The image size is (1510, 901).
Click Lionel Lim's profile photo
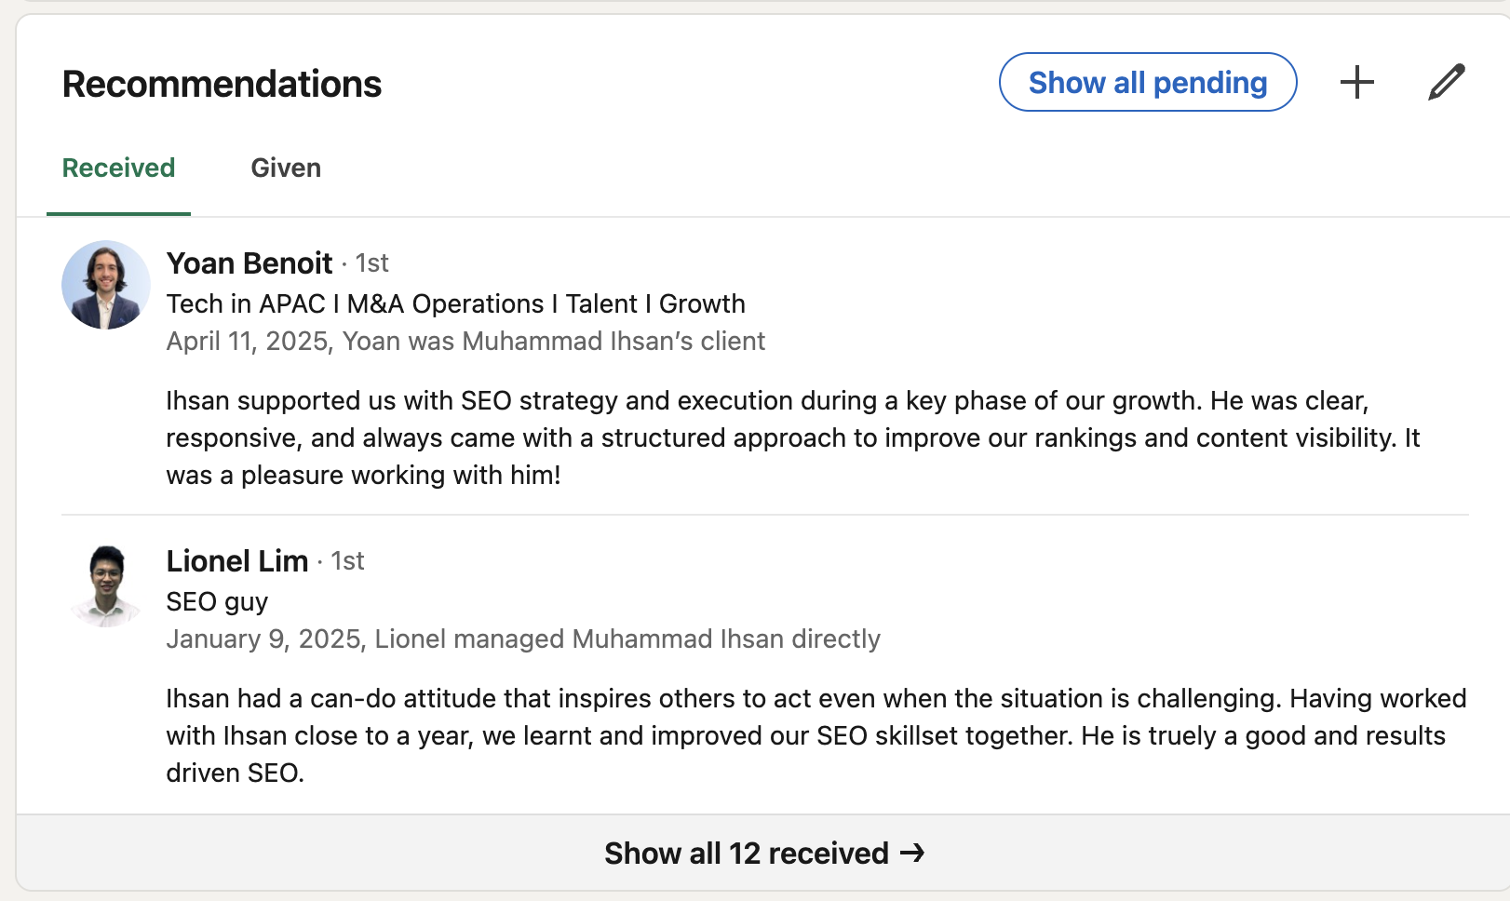pos(105,583)
